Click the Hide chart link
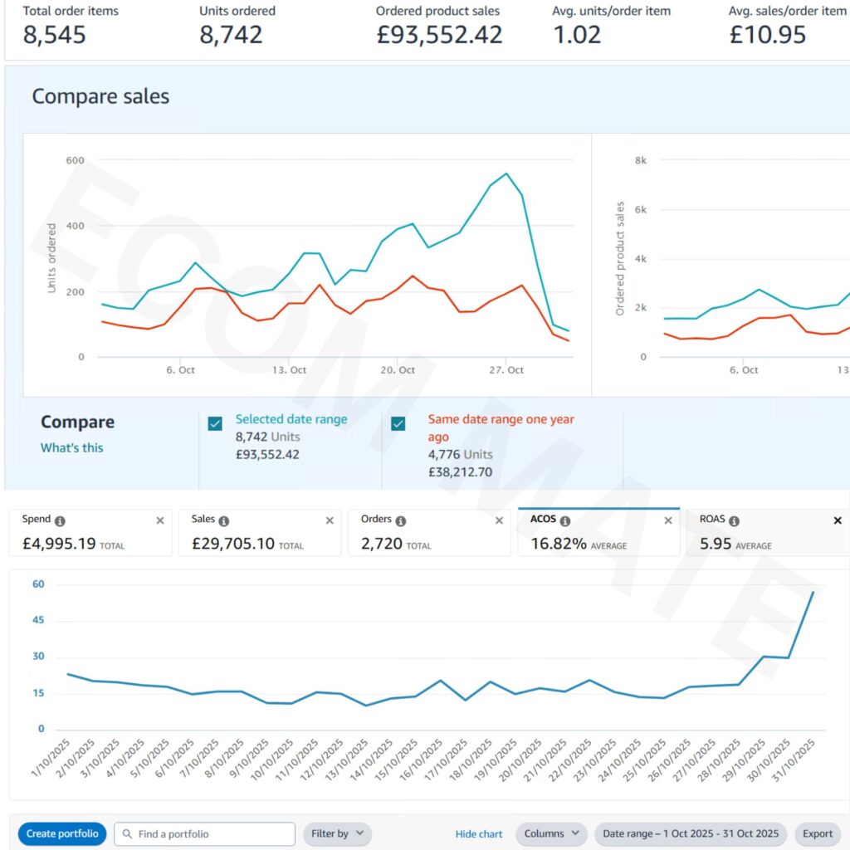This screenshot has height=850, width=850. pos(479,834)
